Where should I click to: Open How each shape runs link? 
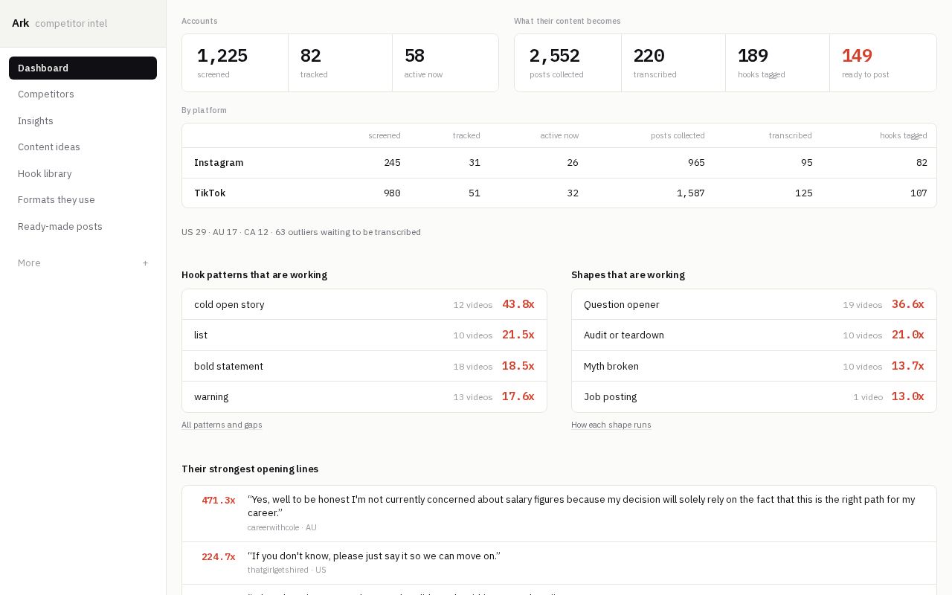pyautogui.click(x=611, y=425)
